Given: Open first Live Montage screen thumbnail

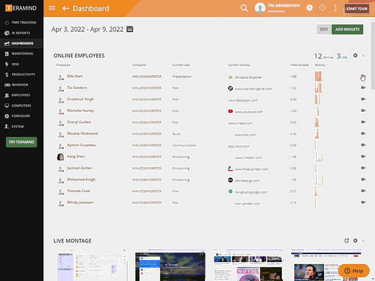Looking at the screenshot, I should [92, 265].
